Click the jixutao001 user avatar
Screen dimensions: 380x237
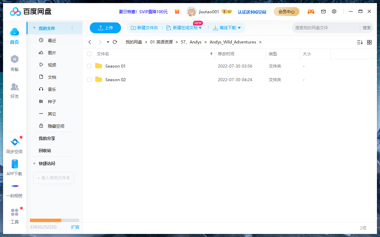(191, 12)
